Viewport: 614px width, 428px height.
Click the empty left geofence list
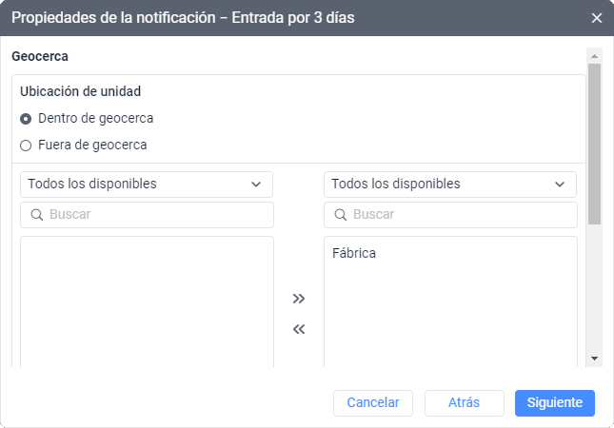point(147,300)
